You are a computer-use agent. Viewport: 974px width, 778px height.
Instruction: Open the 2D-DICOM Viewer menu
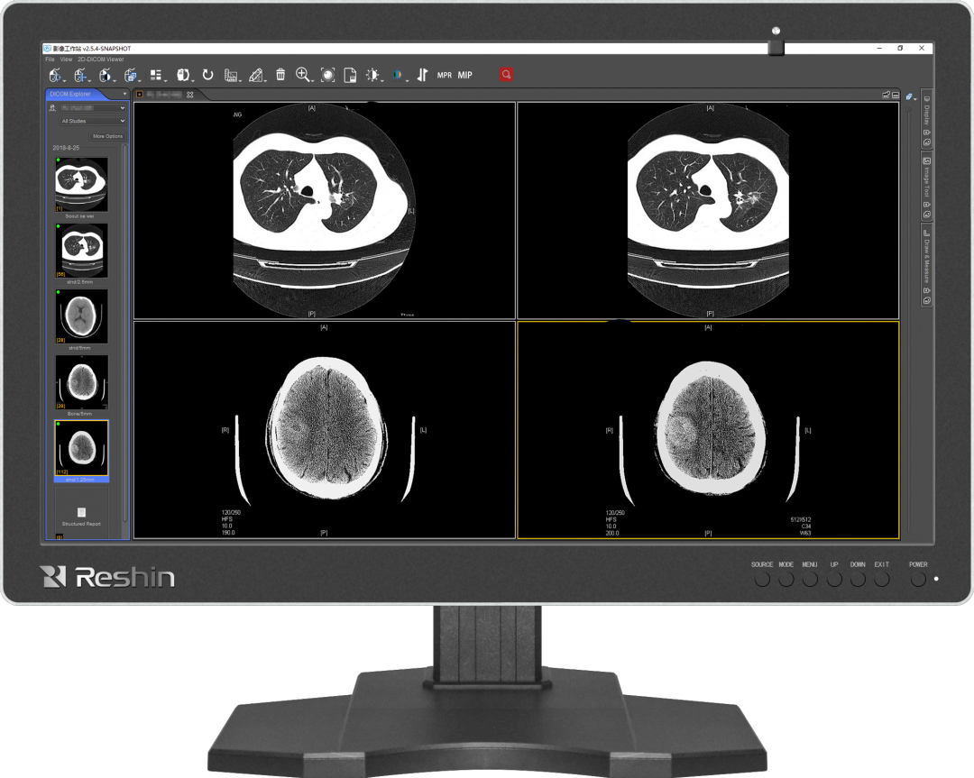tap(101, 59)
